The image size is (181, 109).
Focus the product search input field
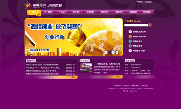click(x=136, y=25)
